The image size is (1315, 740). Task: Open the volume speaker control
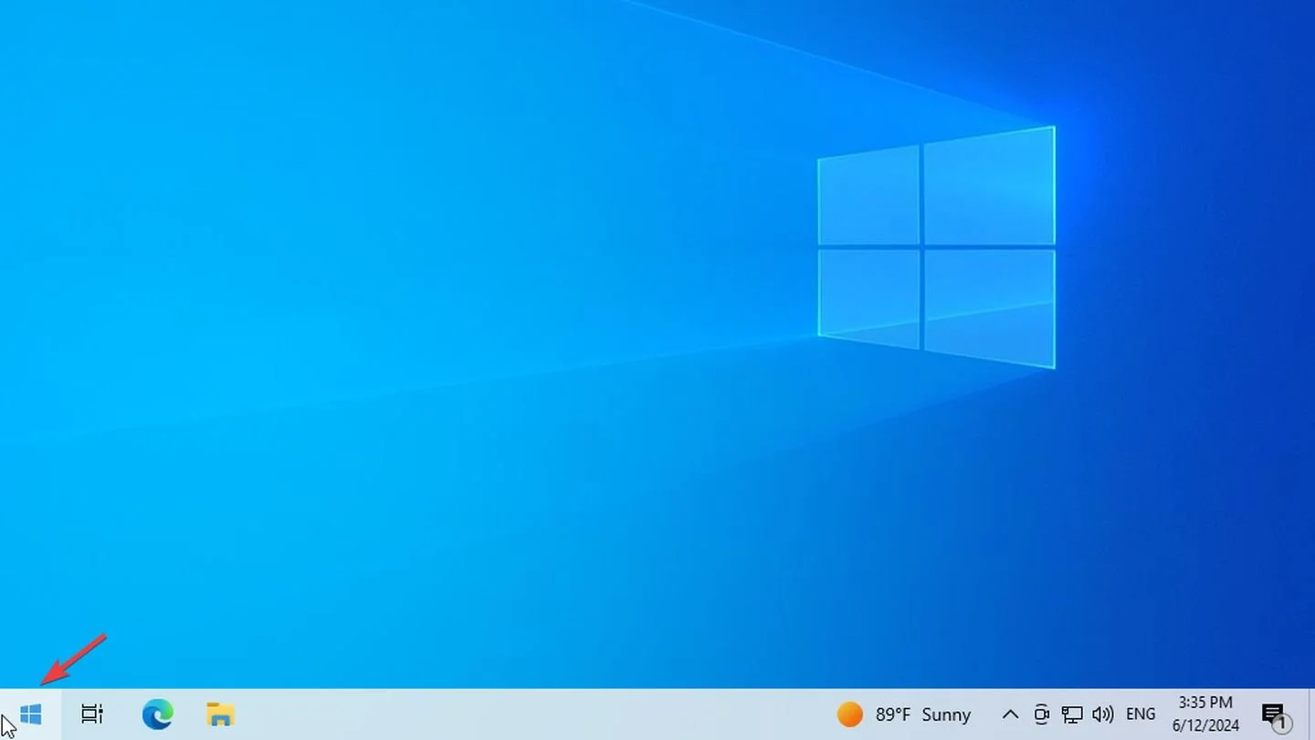1102,714
